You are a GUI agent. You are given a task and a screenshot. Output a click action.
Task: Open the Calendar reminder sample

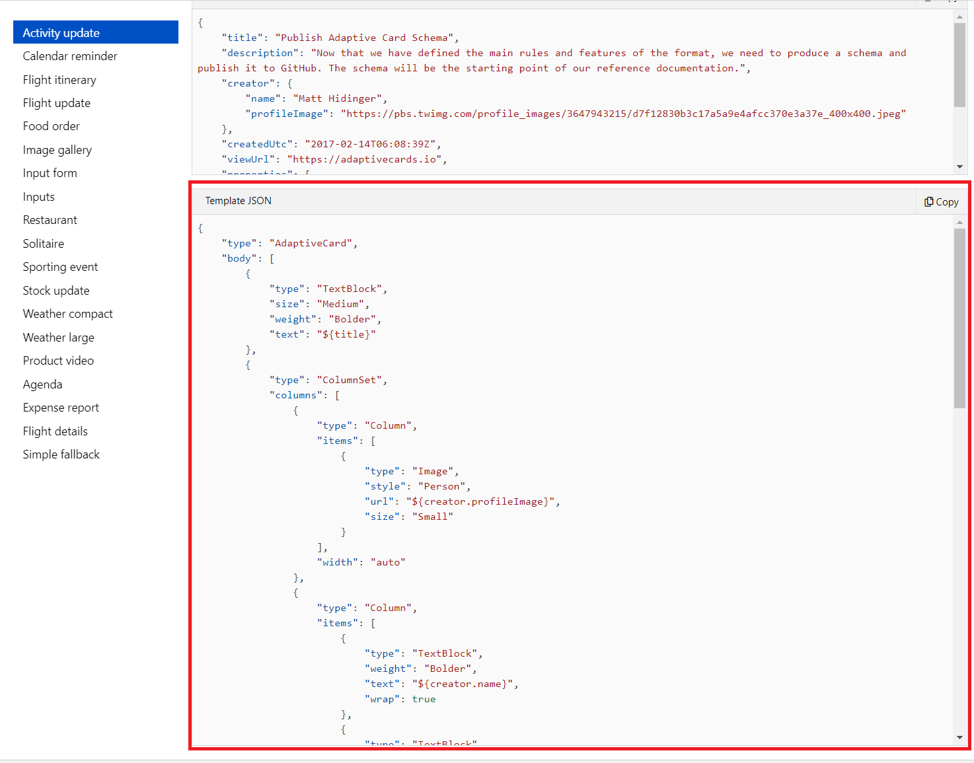point(70,55)
